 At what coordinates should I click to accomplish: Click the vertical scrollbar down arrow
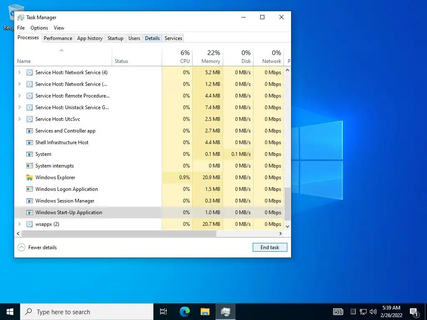click(287, 226)
